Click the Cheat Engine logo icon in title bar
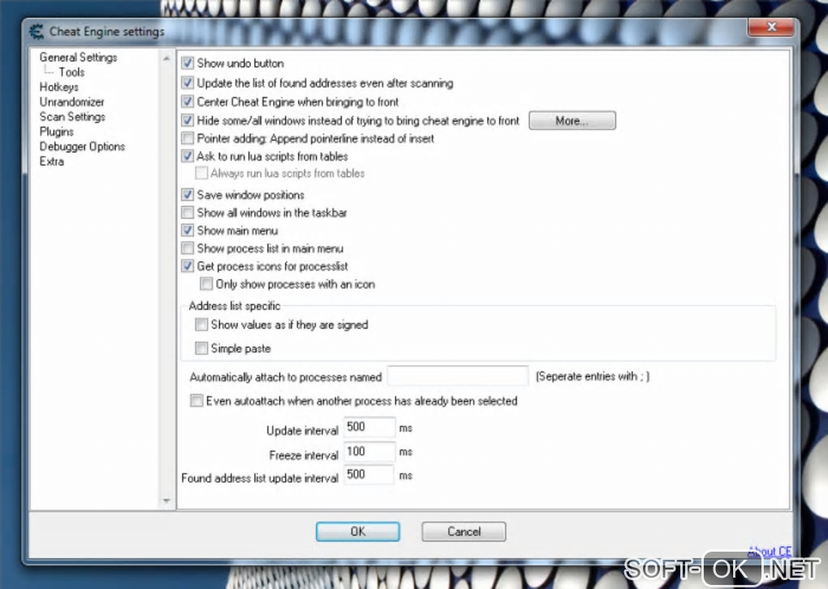 tap(37, 32)
